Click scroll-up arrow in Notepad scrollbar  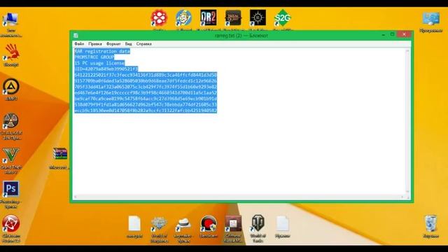[x=407, y=51]
